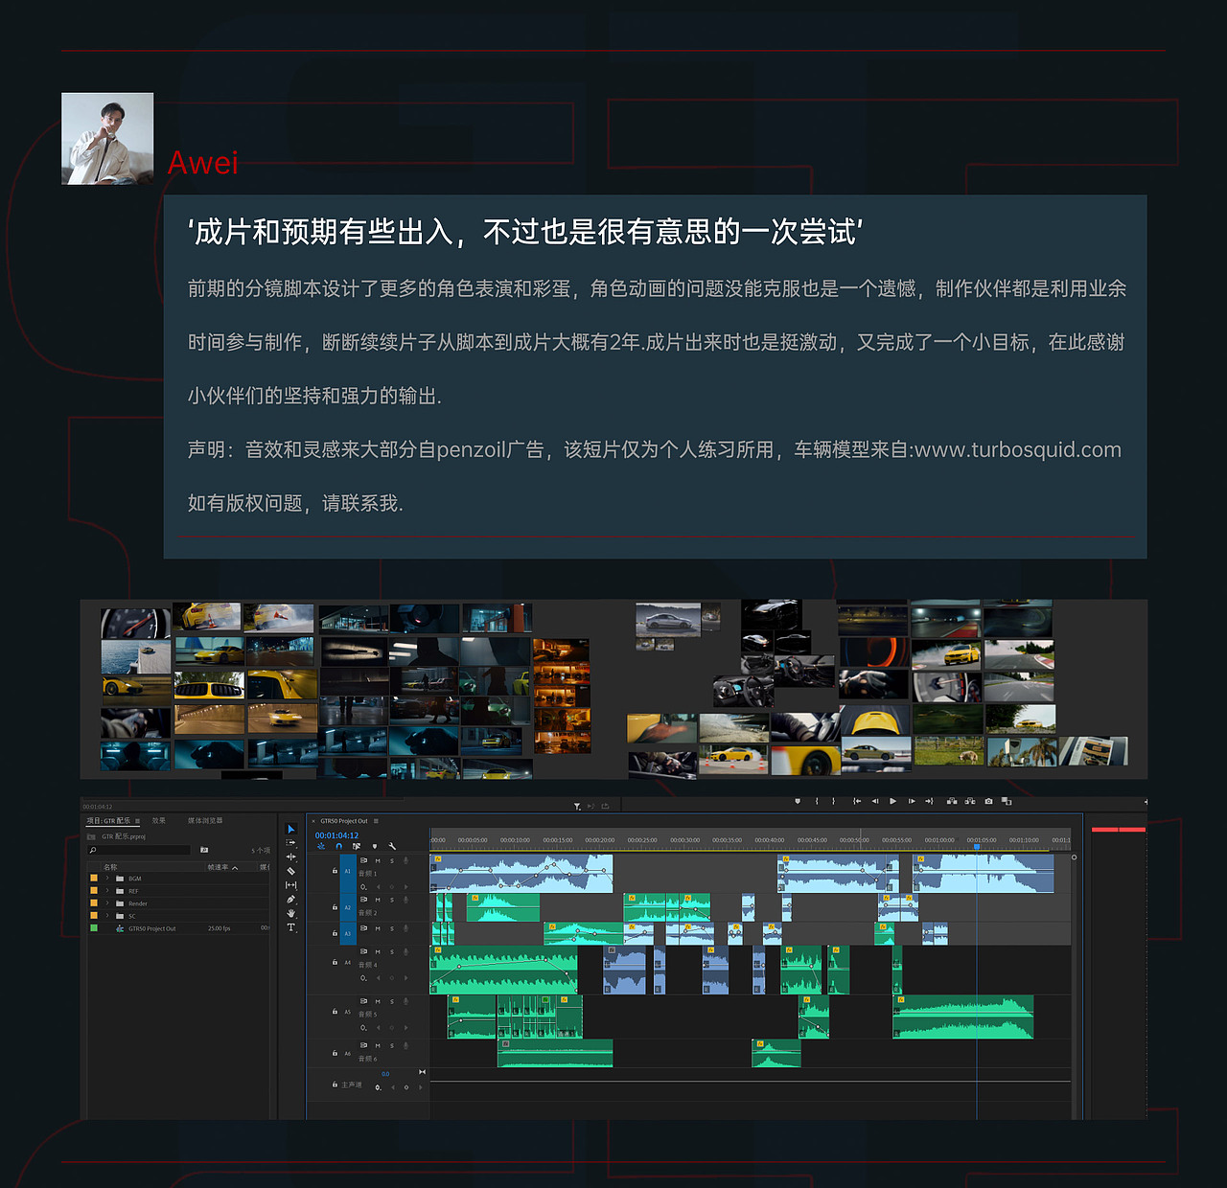Enable the Snap magnet in the timeline
This screenshot has width=1227, height=1188.
tap(338, 847)
